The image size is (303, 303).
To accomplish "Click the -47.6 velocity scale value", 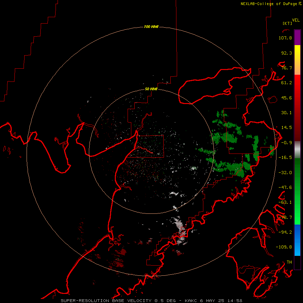I will click(x=285, y=188).
